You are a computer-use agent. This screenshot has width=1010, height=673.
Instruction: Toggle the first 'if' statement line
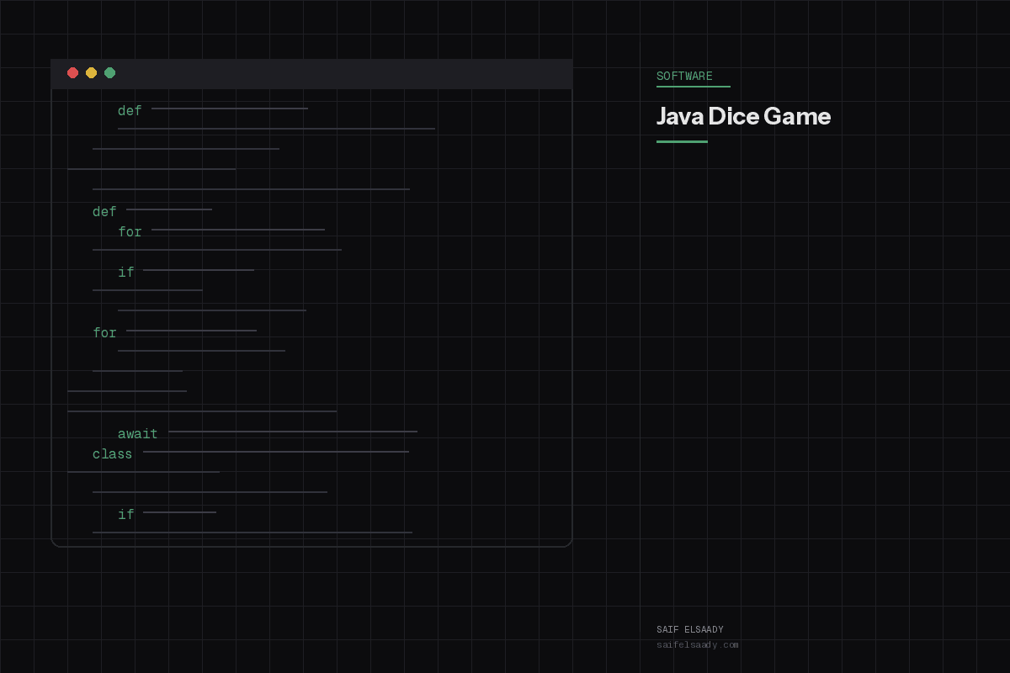(x=126, y=272)
